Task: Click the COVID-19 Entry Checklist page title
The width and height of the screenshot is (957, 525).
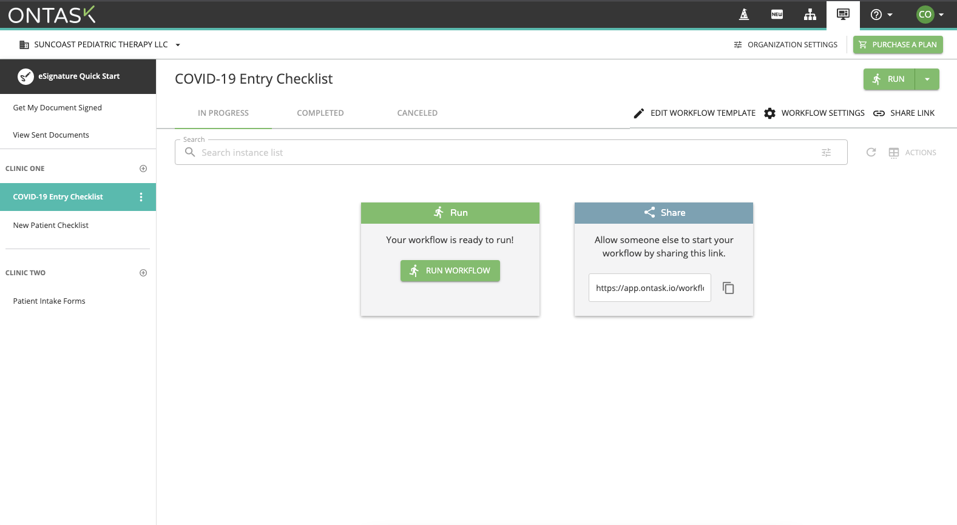Action: tap(254, 79)
